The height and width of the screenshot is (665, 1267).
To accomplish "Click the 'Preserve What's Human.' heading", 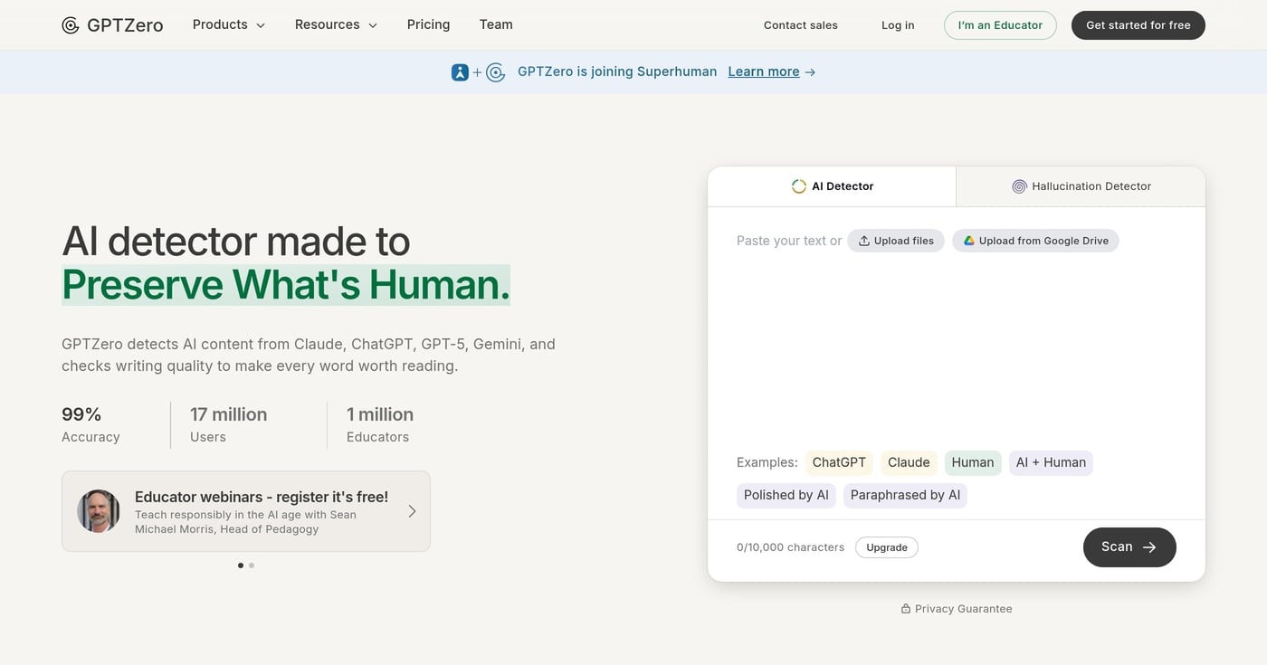I will (x=286, y=284).
